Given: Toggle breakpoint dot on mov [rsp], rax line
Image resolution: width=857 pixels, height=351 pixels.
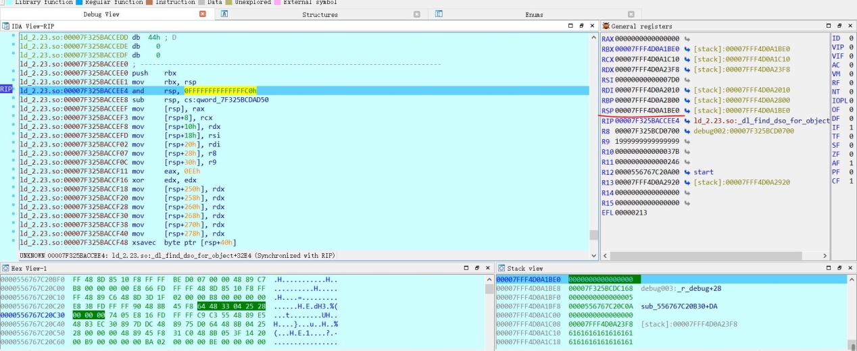Looking at the screenshot, I should 14,107.
